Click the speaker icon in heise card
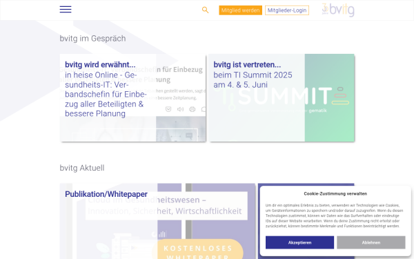The height and width of the screenshot is (259, 414). [x=180, y=109]
